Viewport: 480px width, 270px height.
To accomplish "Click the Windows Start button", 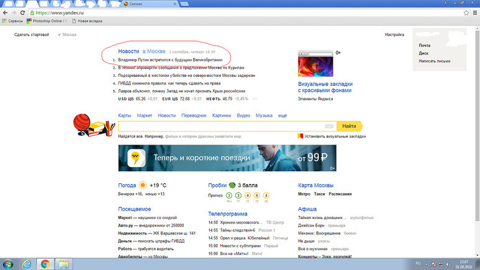I will click(x=7, y=264).
